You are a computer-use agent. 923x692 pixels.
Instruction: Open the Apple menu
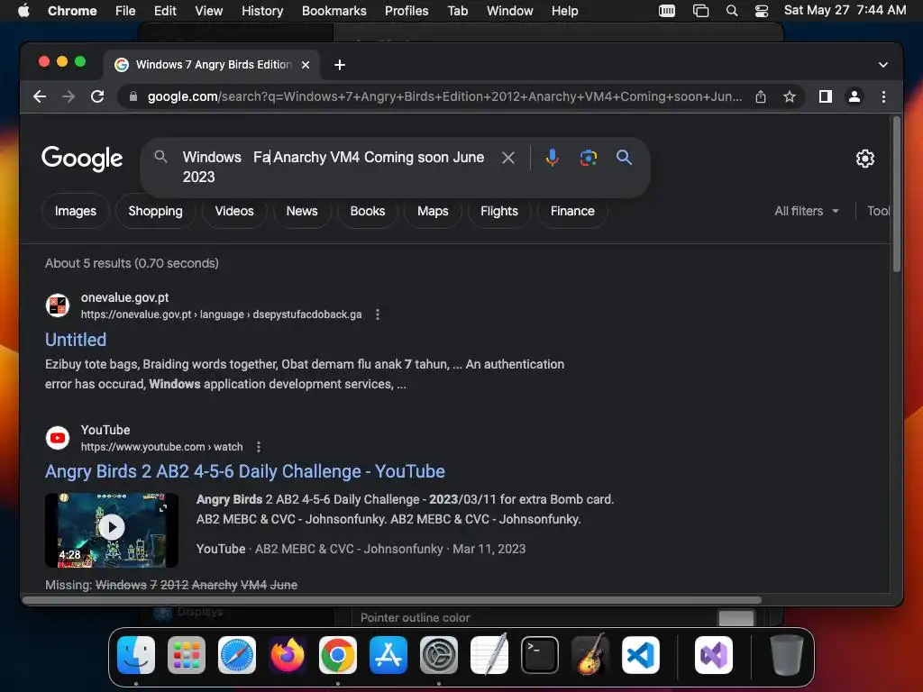(23, 11)
